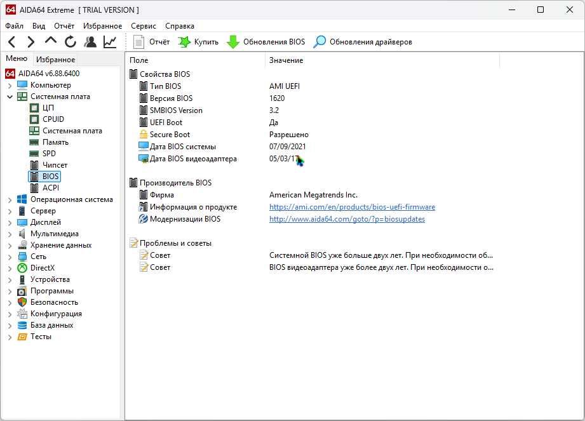This screenshot has height=421, width=585.
Task: Open the Избранное menu in menu bar
Action: point(103,26)
